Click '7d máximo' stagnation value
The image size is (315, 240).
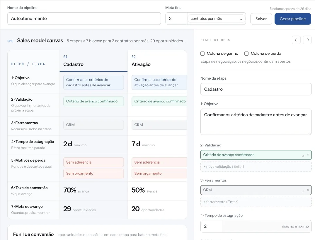(143, 144)
